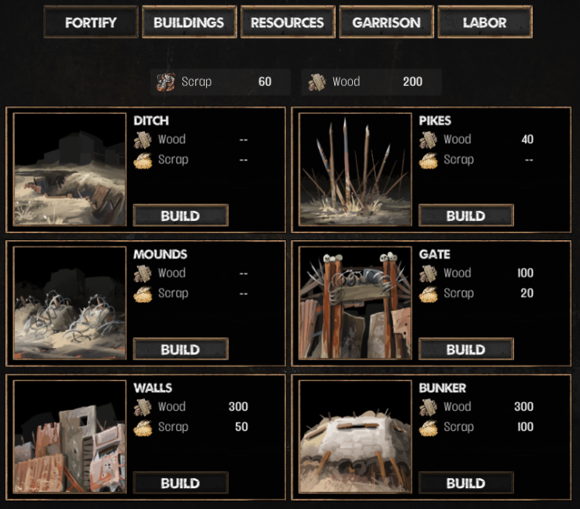The image size is (580, 509).
Task: Click the Scrap icon under BUNKER
Action: (x=428, y=428)
